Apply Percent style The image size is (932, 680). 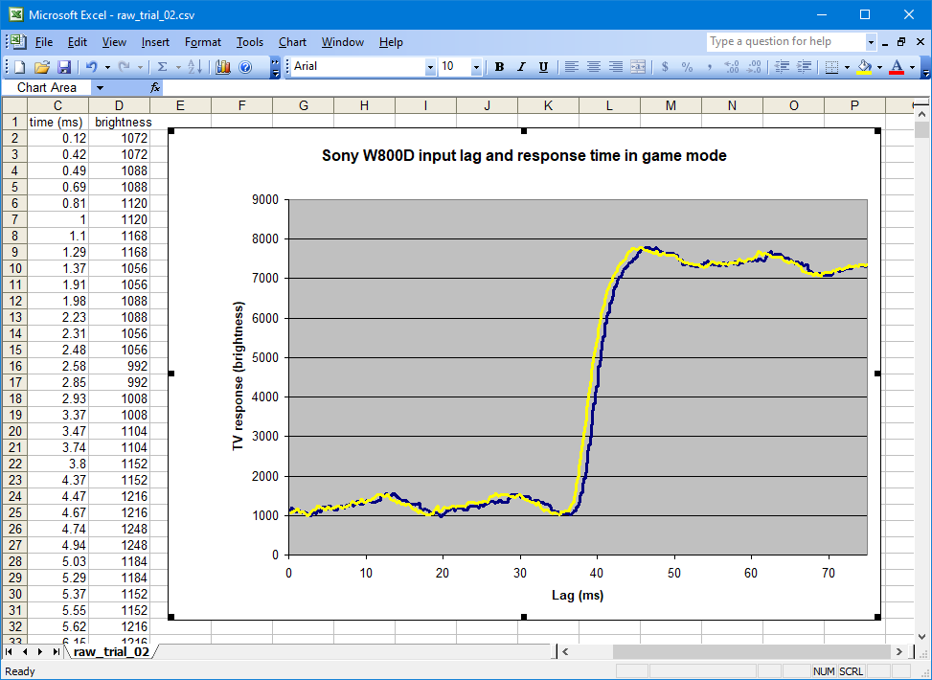tap(687, 67)
